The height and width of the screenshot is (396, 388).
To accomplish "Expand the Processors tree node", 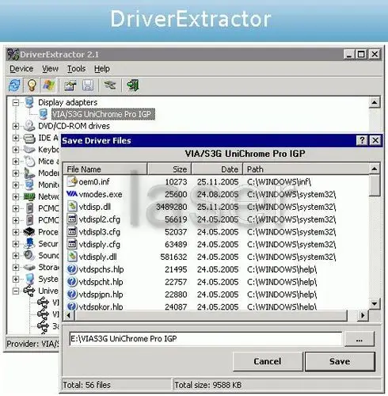I will 16,232.
